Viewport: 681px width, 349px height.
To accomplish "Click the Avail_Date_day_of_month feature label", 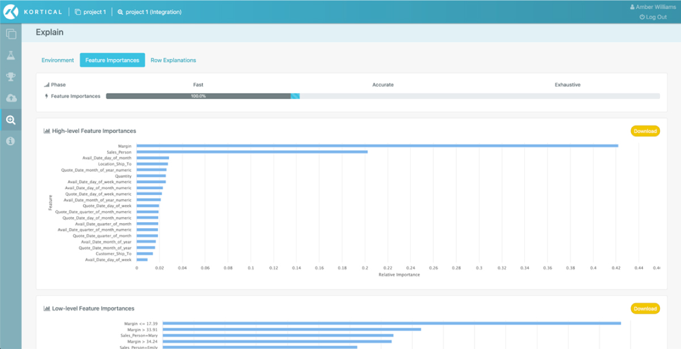I will pyautogui.click(x=107, y=158).
